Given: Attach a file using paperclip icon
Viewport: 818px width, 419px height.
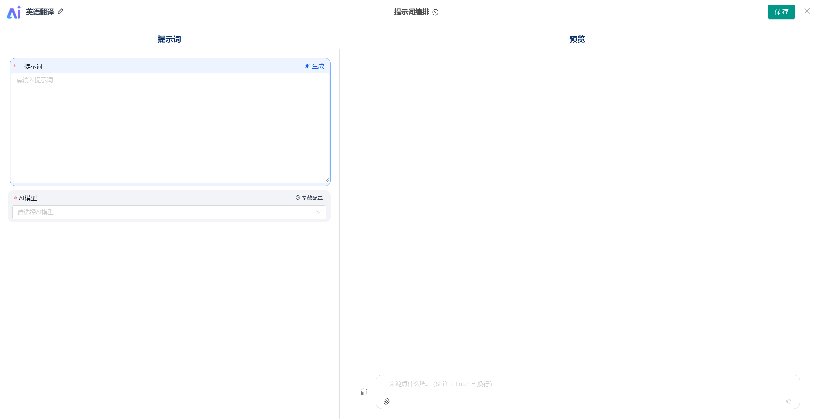Looking at the screenshot, I should point(386,401).
